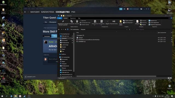Click the pin to Quick Access ribbon icon
Screen dimensions: 175x98
tap(63, 21)
